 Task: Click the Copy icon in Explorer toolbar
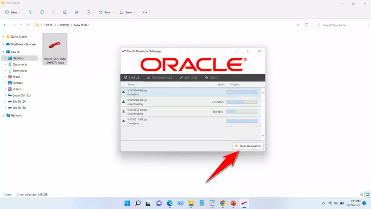[42, 12]
